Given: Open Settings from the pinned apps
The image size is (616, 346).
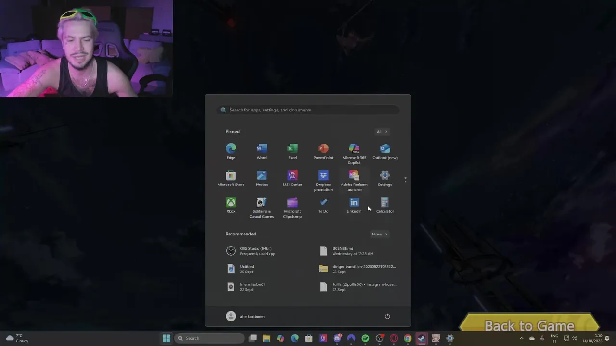Looking at the screenshot, I should (x=385, y=178).
